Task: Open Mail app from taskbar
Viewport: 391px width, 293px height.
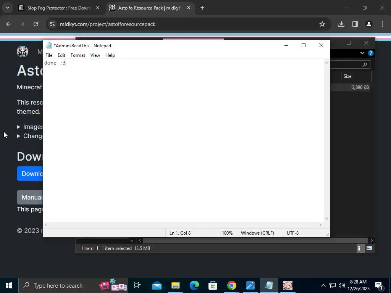Action: 157,285
